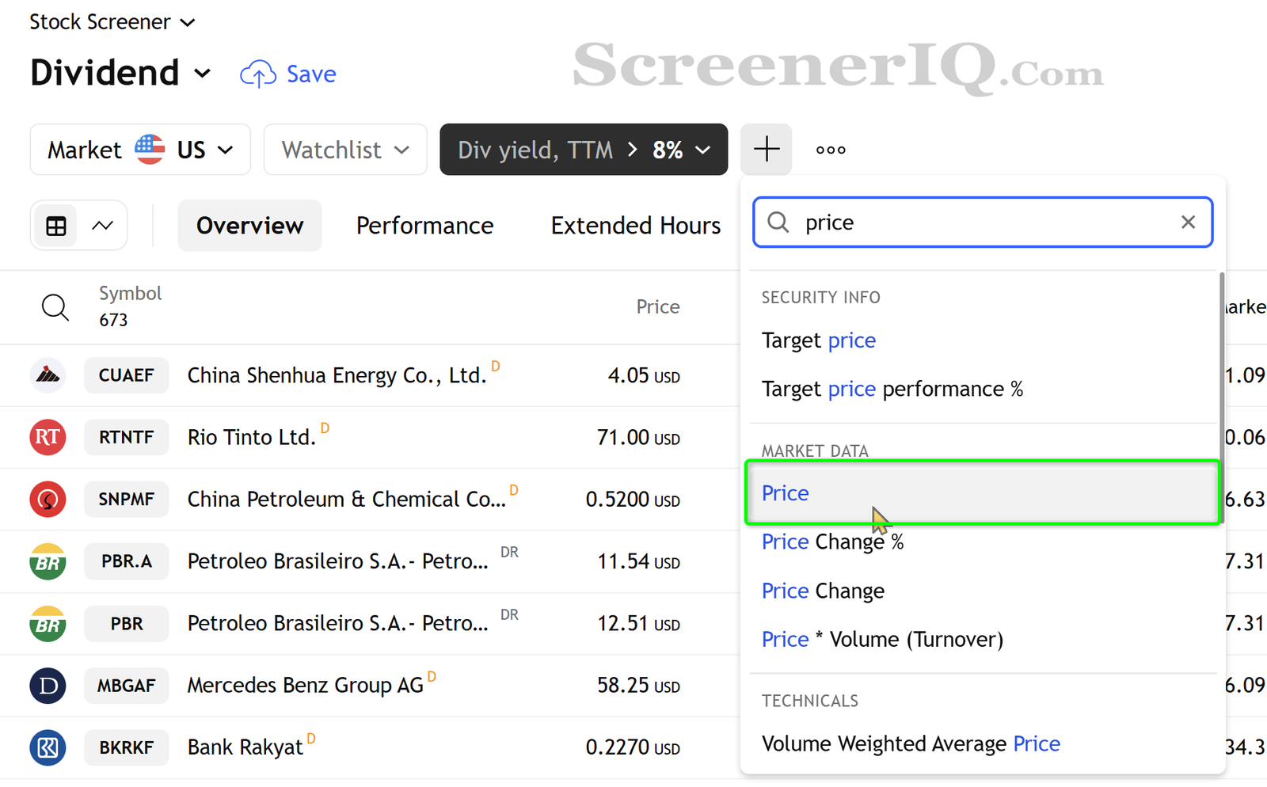This screenshot has width=1267, height=787.
Task: Click the 71.00 USD price cell
Action: pyautogui.click(x=638, y=437)
